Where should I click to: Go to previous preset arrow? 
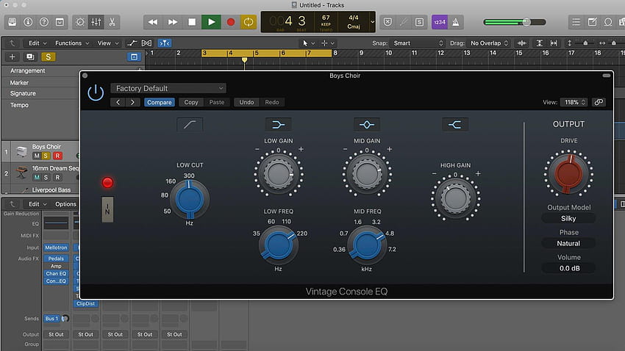(x=118, y=102)
